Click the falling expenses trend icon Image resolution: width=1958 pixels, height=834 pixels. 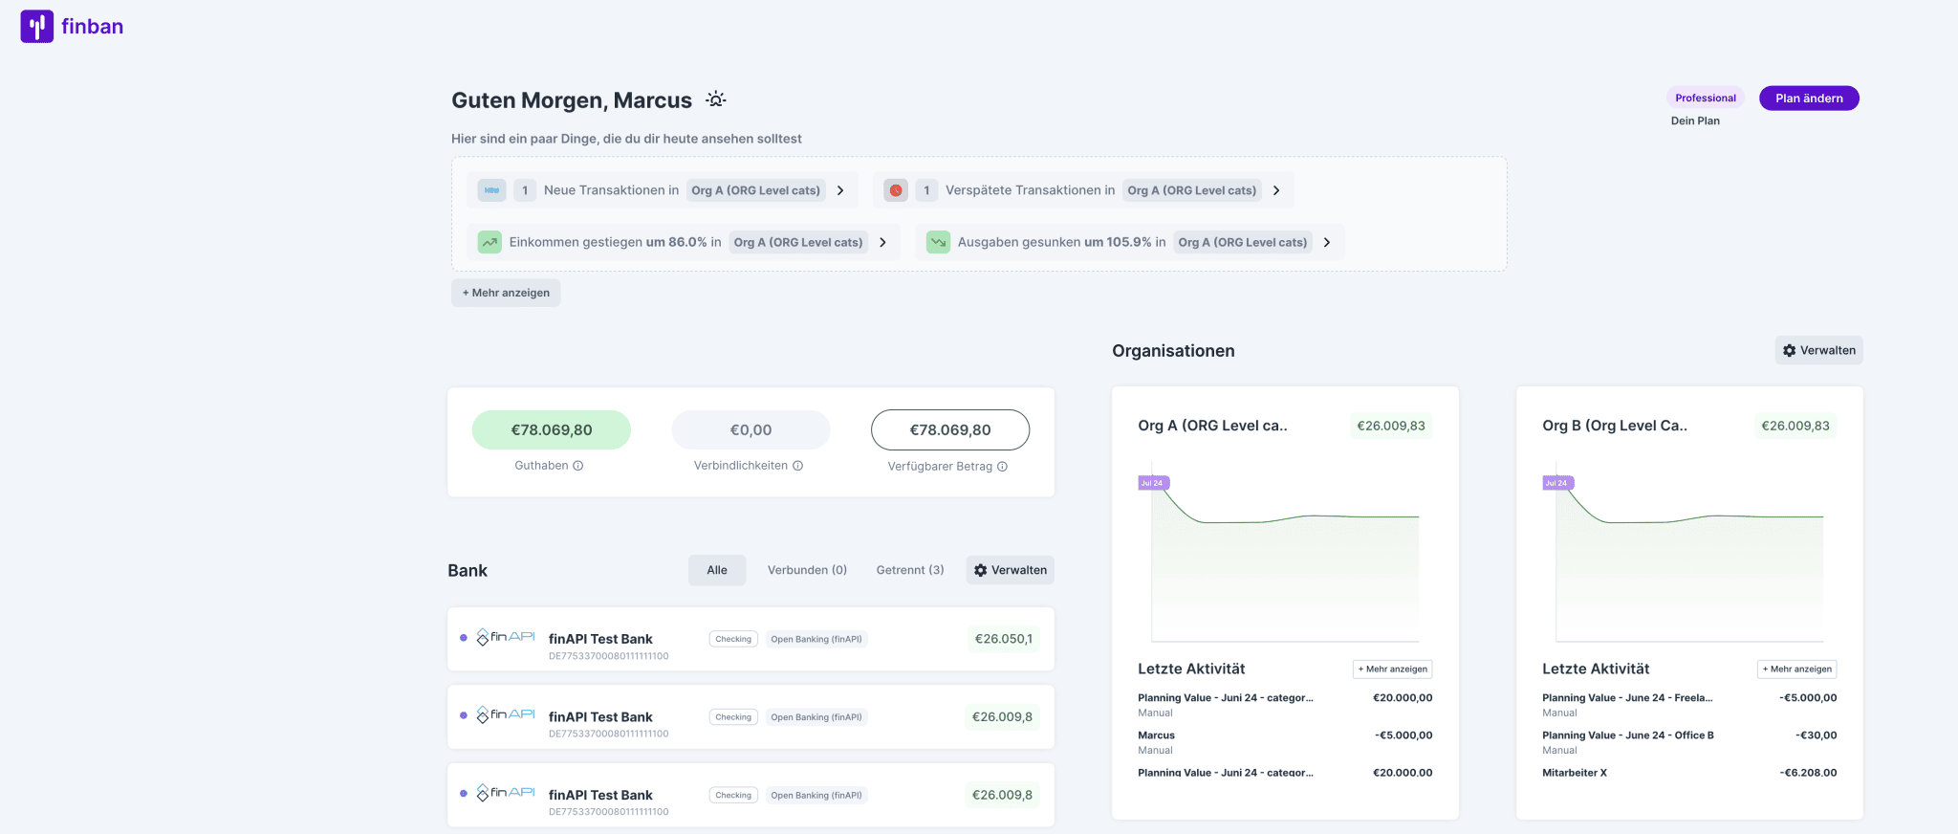click(938, 242)
